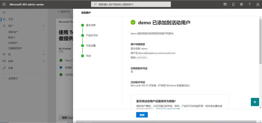Collapse the 用户 navigation section
The width and height of the screenshot is (262, 123).
tap(44, 26)
